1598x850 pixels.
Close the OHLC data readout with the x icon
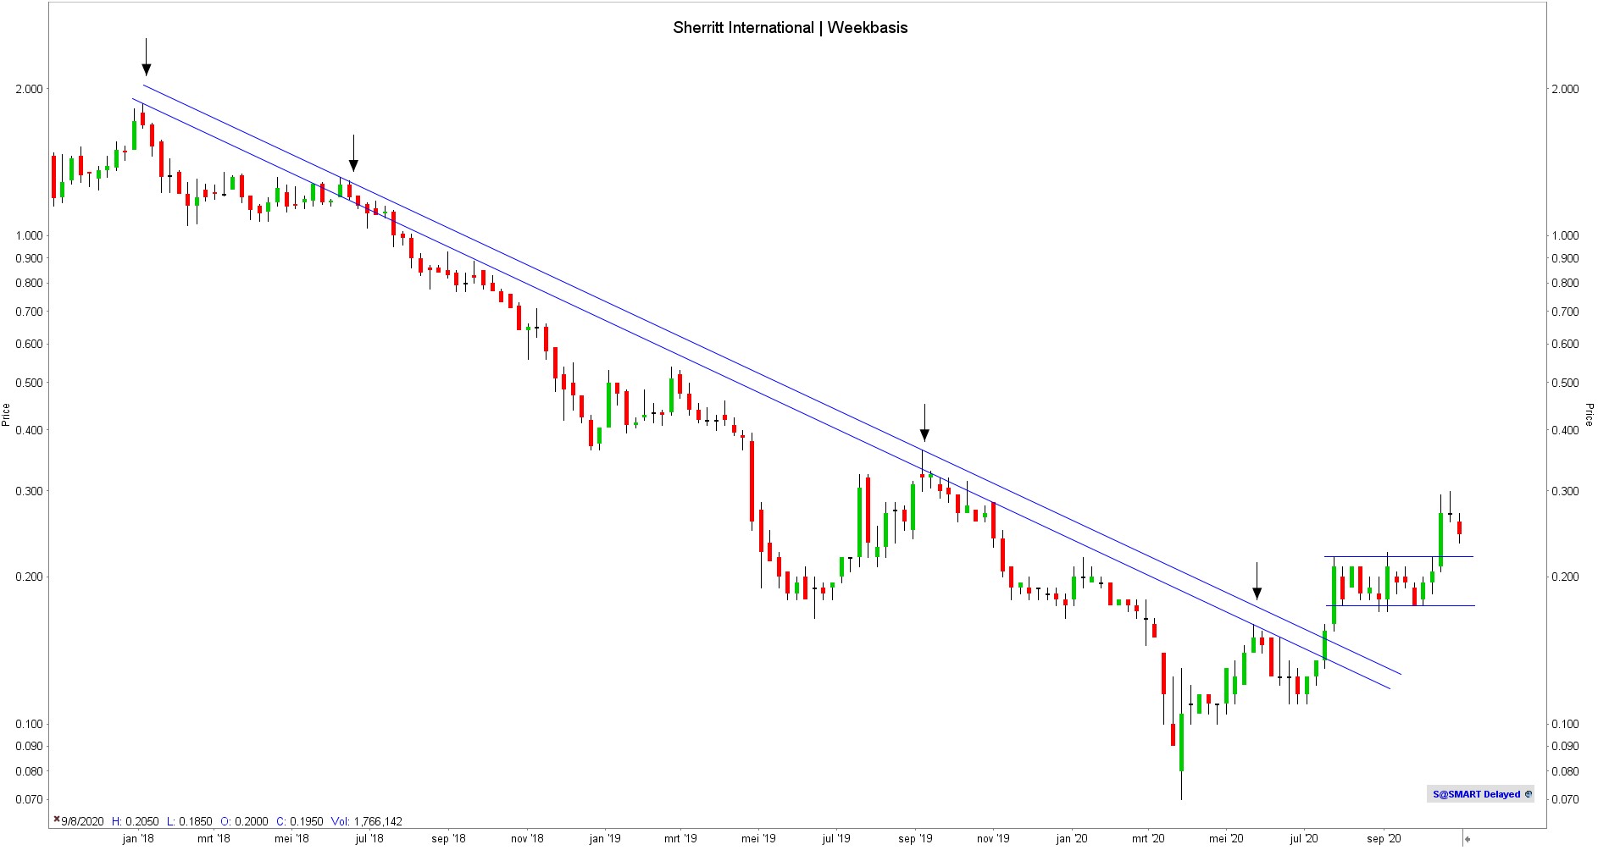[x=57, y=820]
